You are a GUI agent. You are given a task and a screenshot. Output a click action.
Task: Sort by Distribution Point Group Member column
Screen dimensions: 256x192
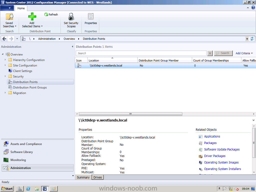click(x=164, y=60)
